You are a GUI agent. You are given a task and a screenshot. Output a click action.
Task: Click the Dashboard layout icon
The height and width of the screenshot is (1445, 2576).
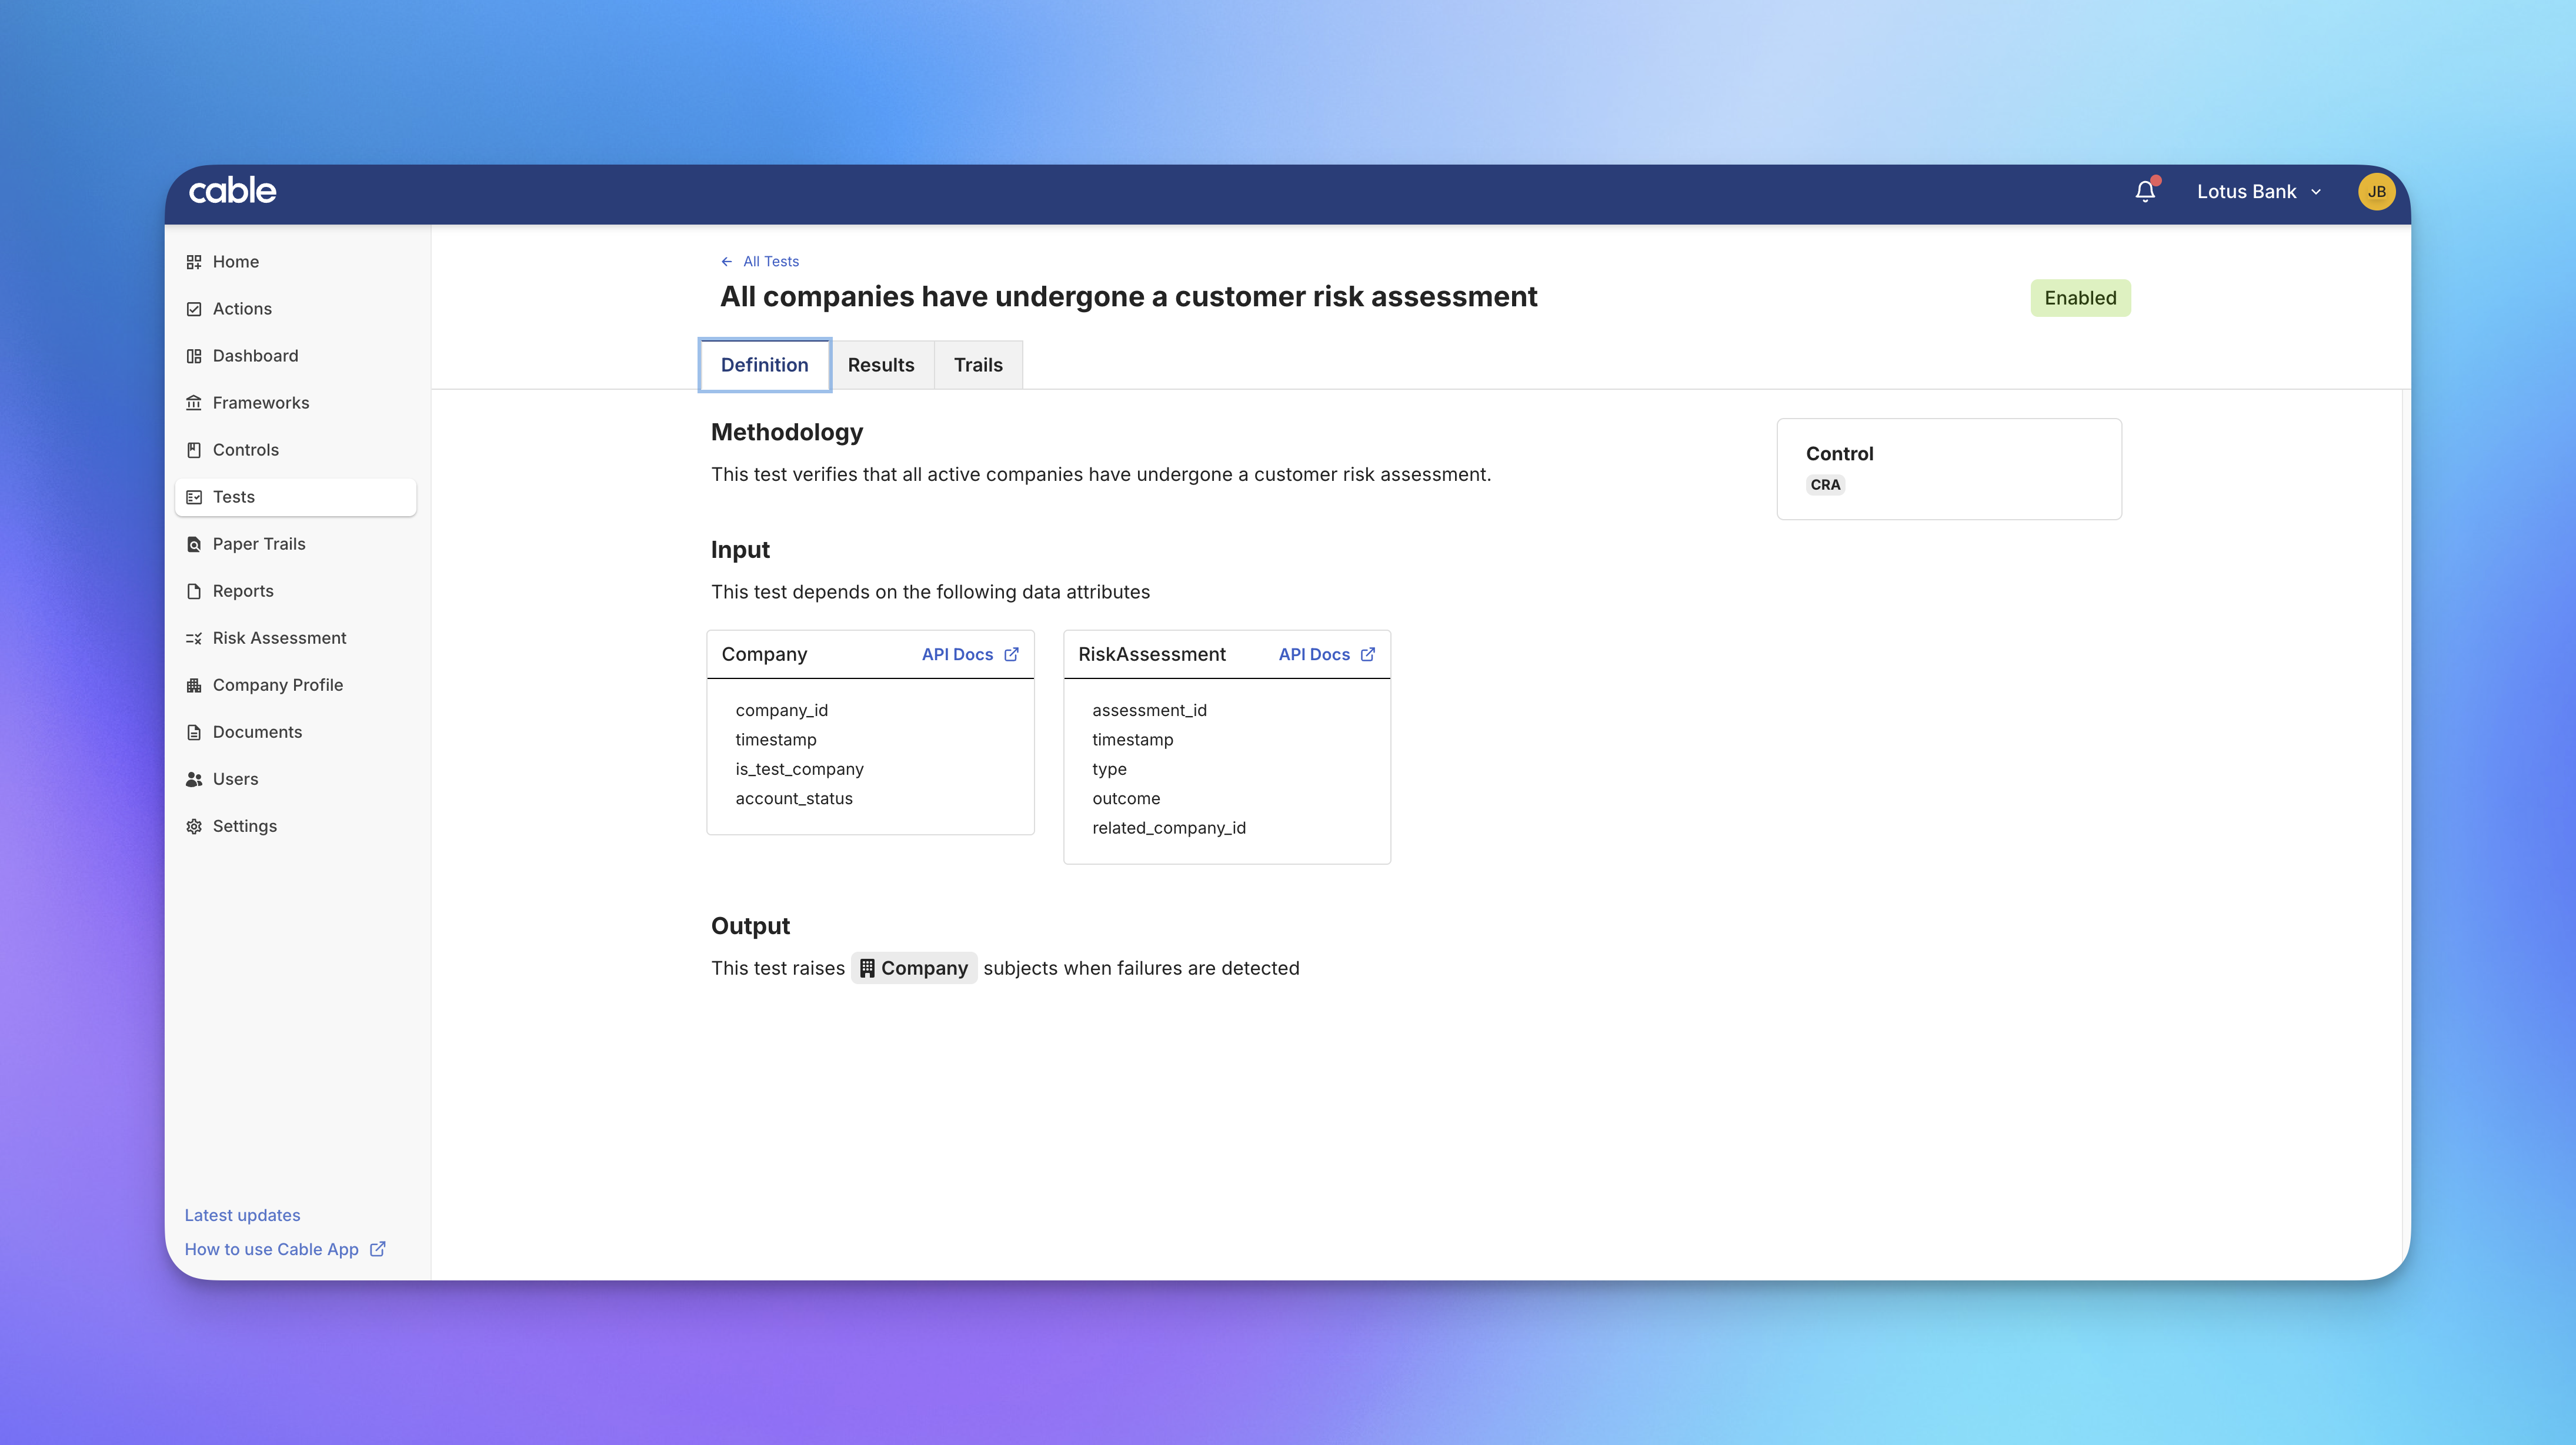[194, 356]
